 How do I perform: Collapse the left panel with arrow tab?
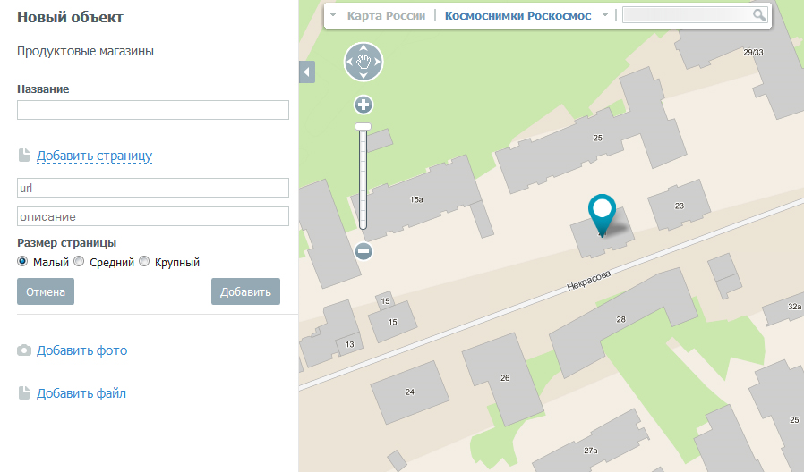306,72
